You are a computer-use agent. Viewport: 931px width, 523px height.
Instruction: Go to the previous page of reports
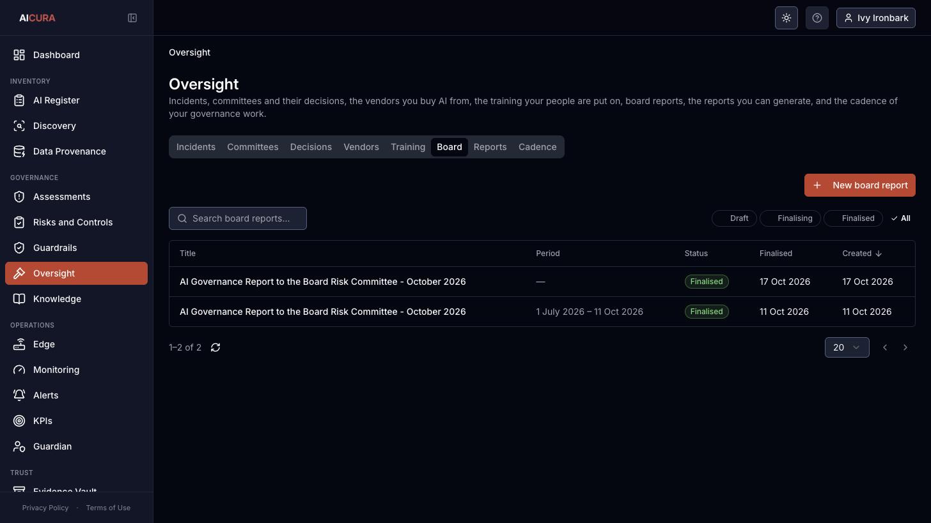coord(885,347)
